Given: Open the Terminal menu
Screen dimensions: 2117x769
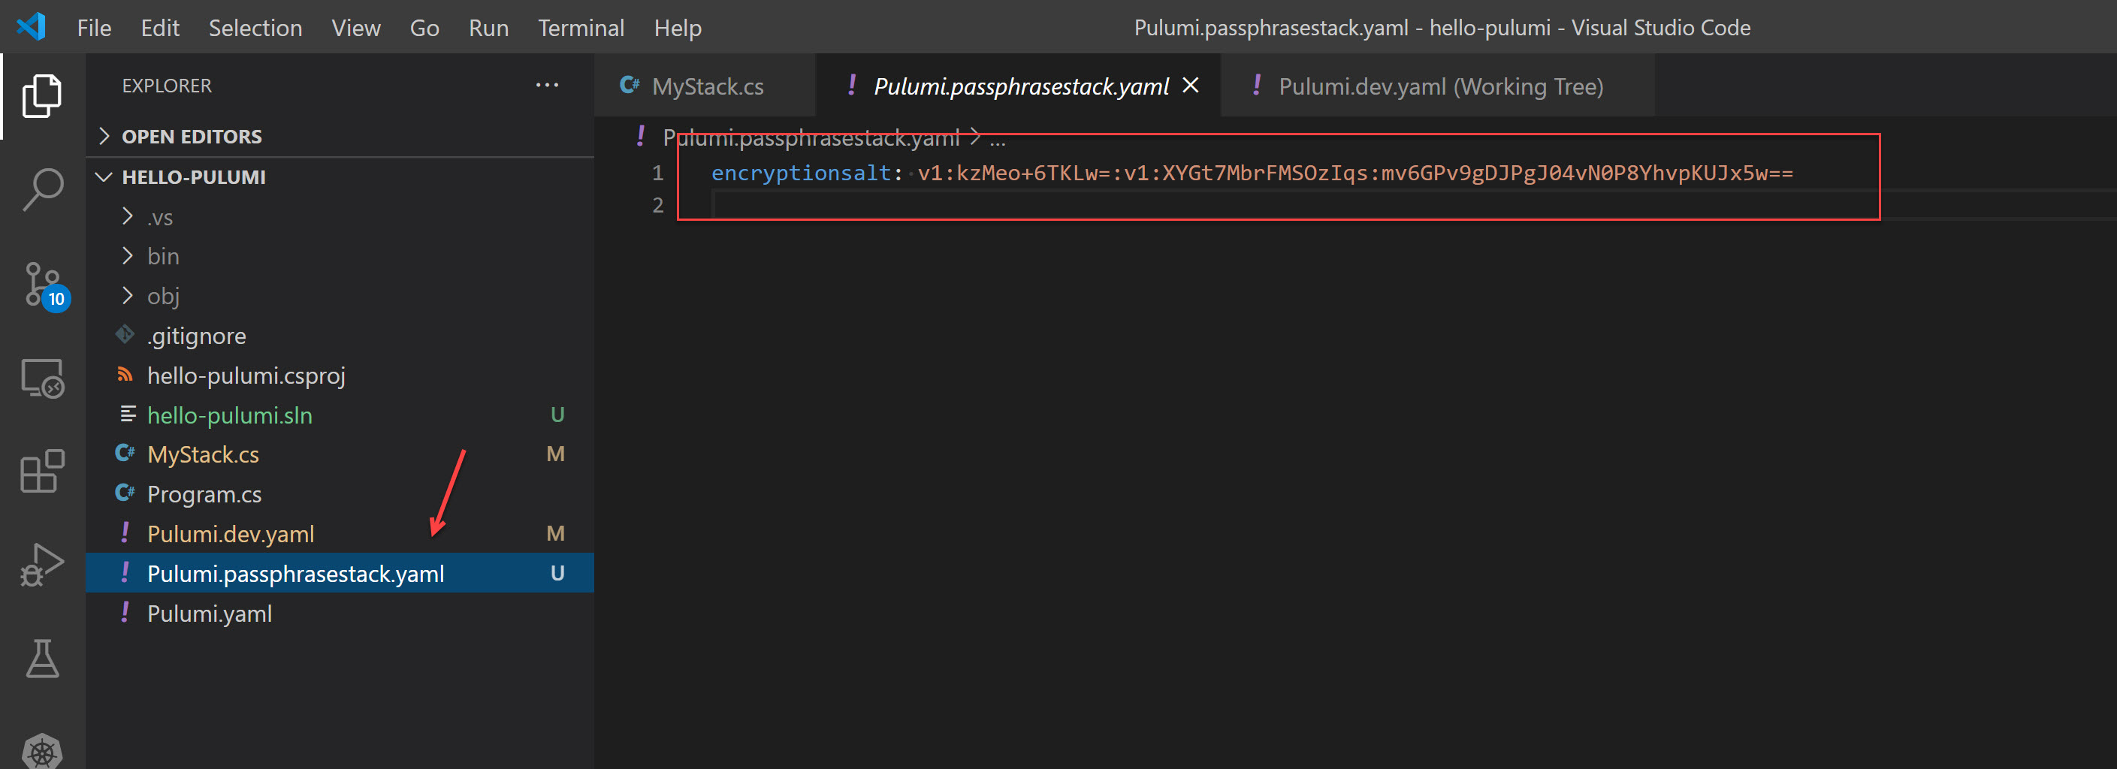Looking at the screenshot, I should [581, 28].
